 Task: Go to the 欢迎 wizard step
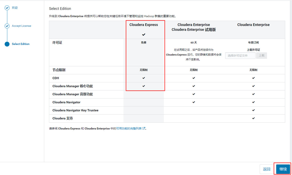15,8
